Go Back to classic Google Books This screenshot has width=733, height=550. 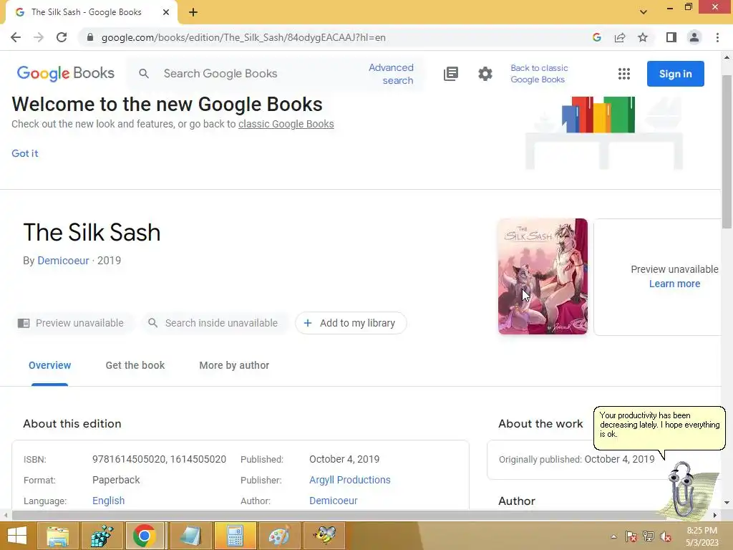(x=539, y=74)
